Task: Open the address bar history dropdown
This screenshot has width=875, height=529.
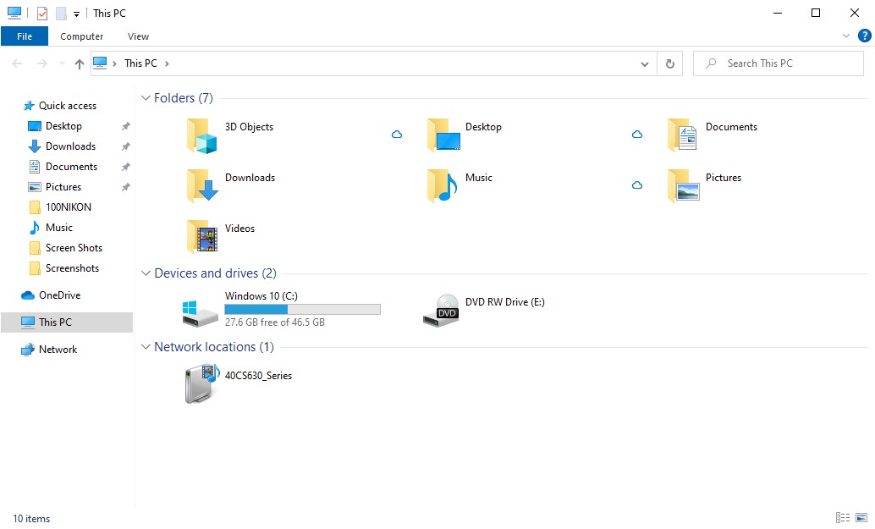Action: 645,63
